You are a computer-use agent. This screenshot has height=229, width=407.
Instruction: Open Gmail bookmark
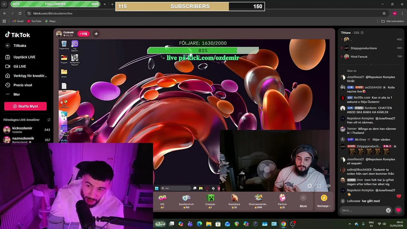(18, 21)
